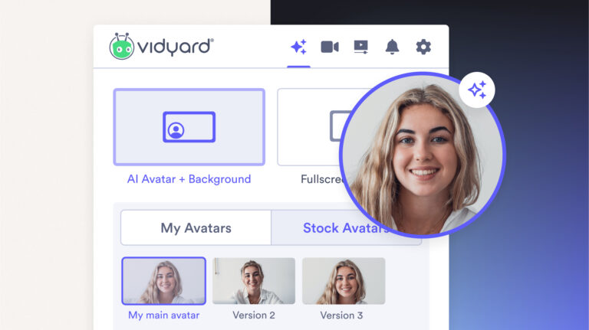The height and width of the screenshot is (330, 589).
Task: Open the screen playback library icon
Action: coord(361,47)
